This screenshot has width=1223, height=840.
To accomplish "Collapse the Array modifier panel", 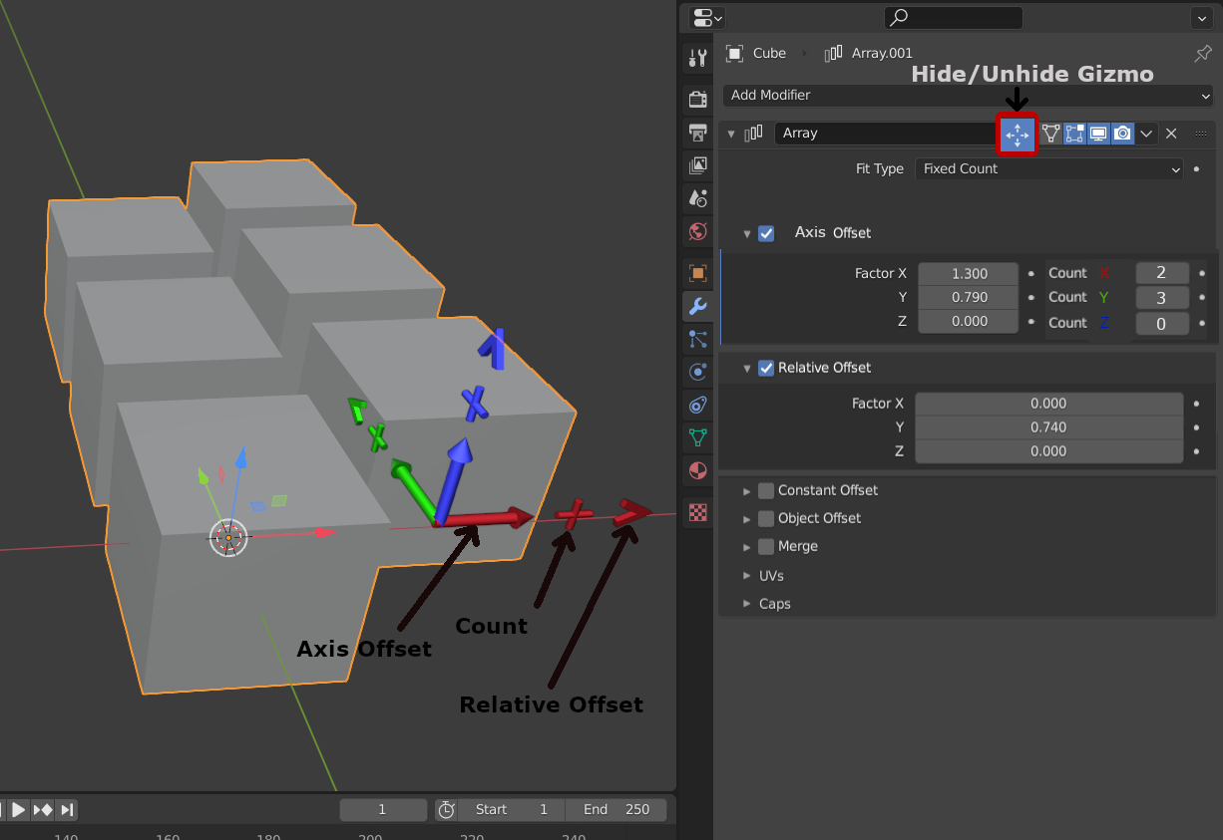I will 731,134.
